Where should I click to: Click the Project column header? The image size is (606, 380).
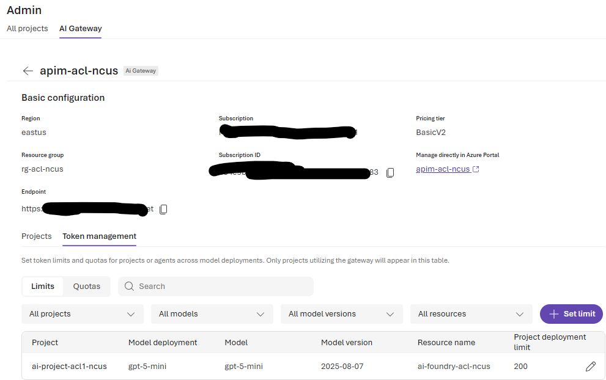click(45, 343)
